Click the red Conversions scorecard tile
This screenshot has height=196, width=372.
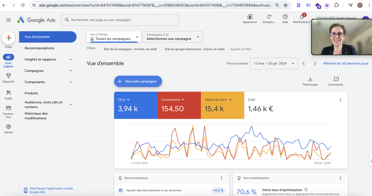tap(179, 105)
